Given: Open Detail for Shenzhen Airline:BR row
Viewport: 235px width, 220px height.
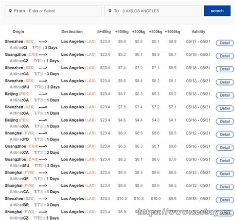Looking at the screenshot, I should click(225, 200).
